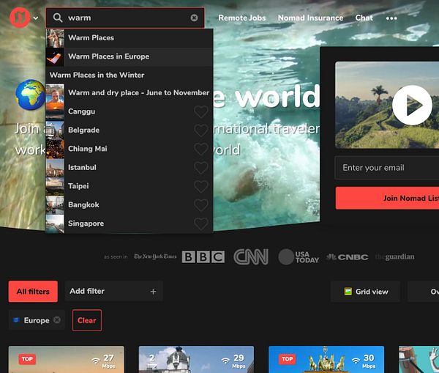Click the wifi icon on the 29 Mbps card
Screen dimensions: 439x373
point(225,361)
